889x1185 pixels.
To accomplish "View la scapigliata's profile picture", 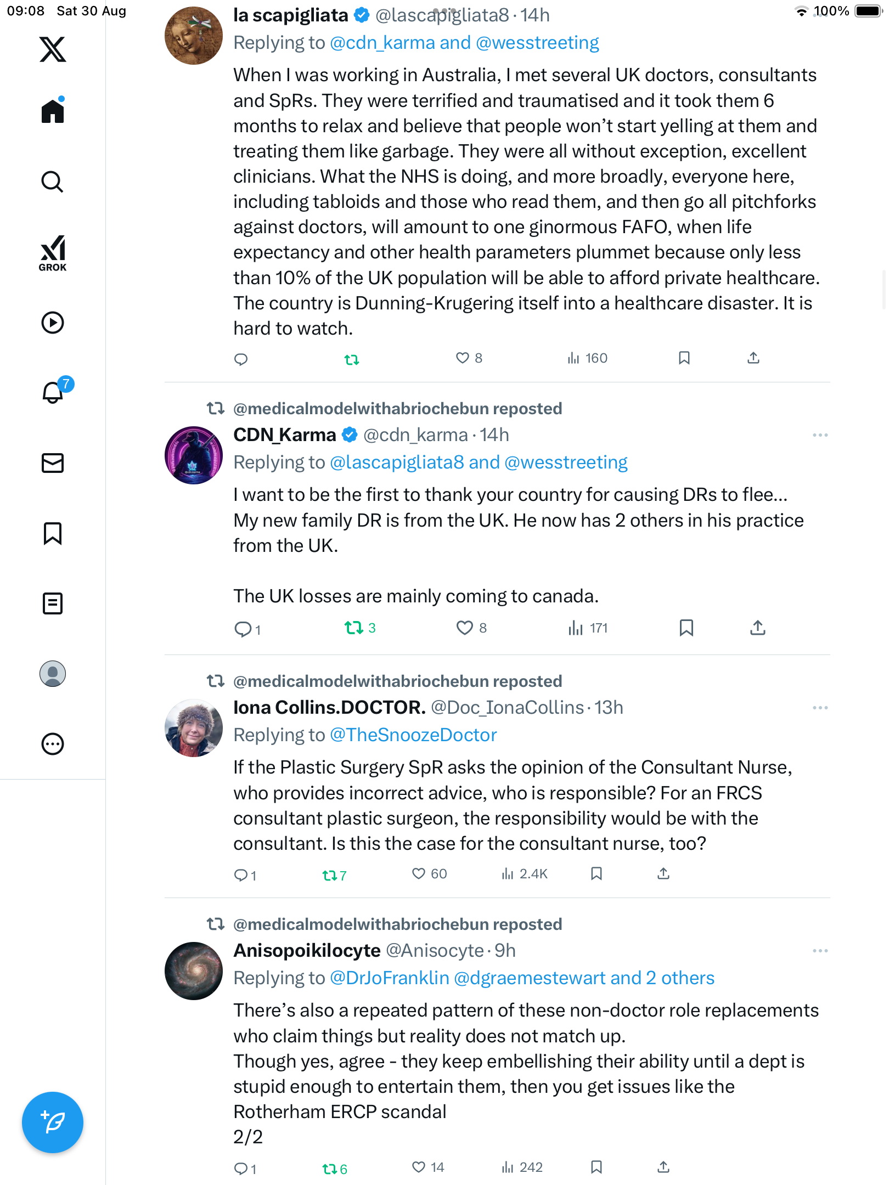I will pos(194,36).
